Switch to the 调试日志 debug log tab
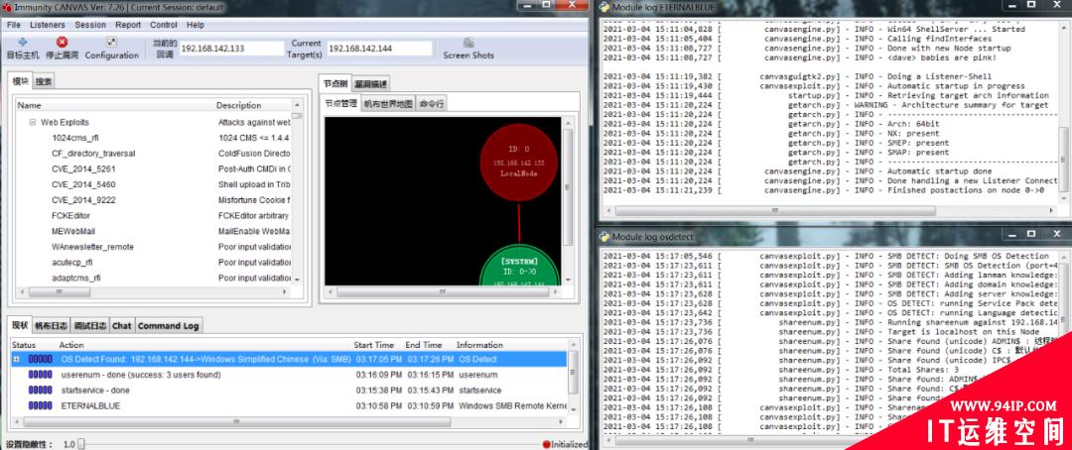The image size is (1072, 450). tap(89, 326)
